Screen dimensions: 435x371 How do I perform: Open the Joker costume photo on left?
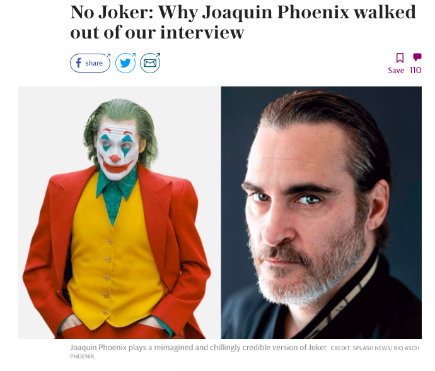(x=120, y=213)
